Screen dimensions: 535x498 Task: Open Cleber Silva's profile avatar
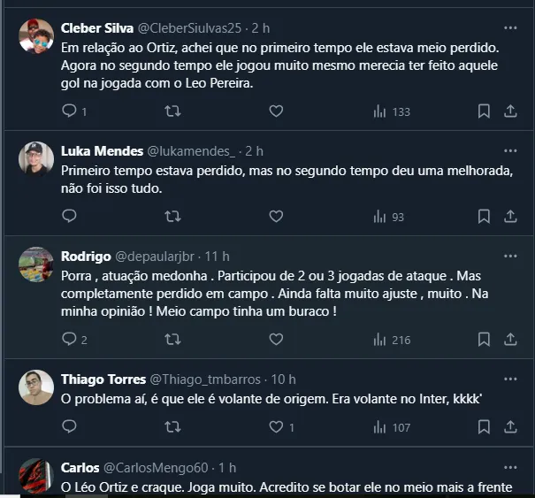[x=36, y=36]
